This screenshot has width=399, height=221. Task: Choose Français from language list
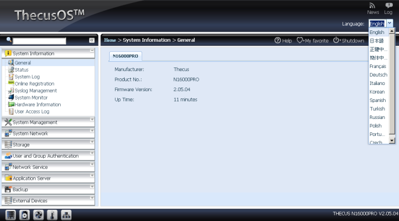pos(378,66)
